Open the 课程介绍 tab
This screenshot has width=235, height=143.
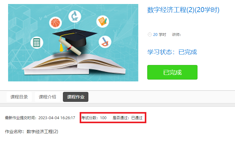[47, 97]
